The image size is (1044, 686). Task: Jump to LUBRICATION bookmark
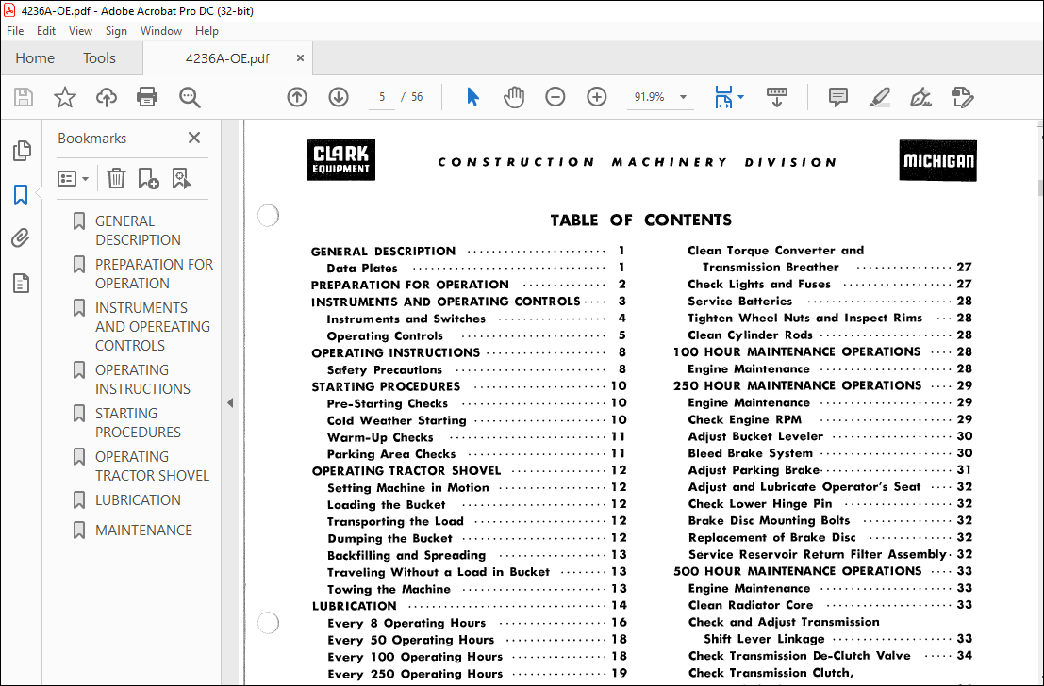click(138, 499)
